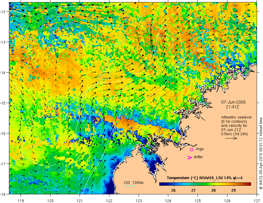The height and width of the screenshot is (203, 263).
Task: Click the 'drifter' legend label
Action: [198, 157]
